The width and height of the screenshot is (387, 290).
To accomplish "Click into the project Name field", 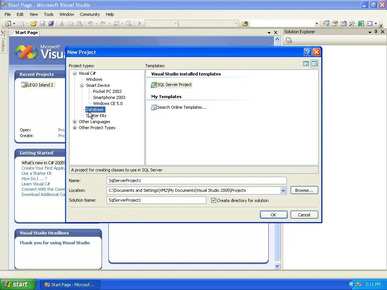I will click(x=197, y=180).
